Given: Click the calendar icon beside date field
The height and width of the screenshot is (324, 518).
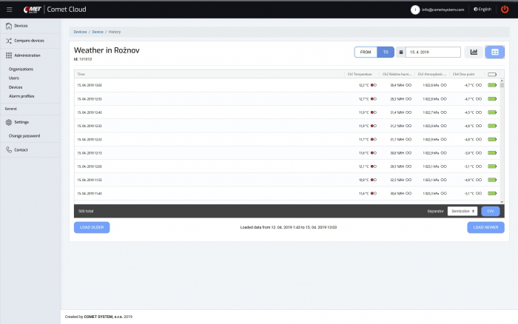Looking at the screenshot, I should [401, 52].
